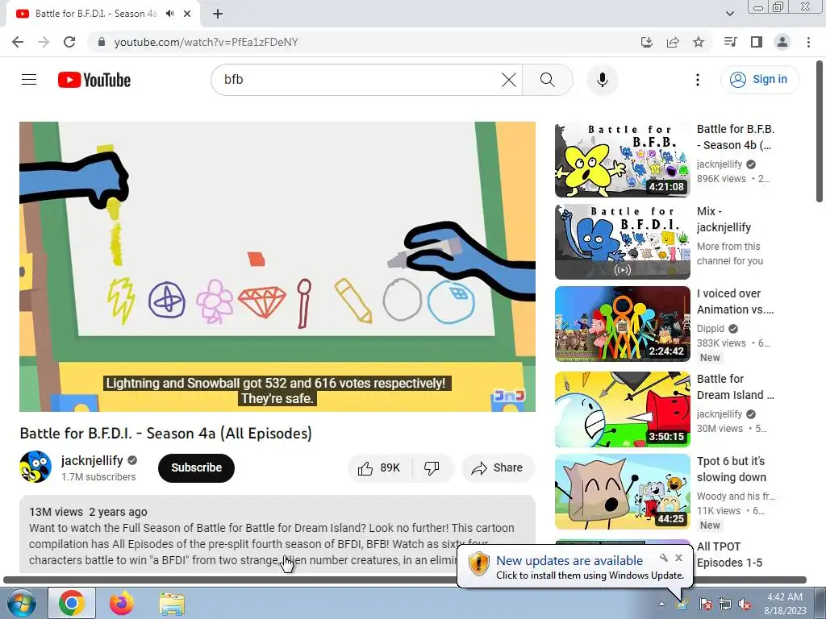View site security lock info

click(x=102, y=42)
